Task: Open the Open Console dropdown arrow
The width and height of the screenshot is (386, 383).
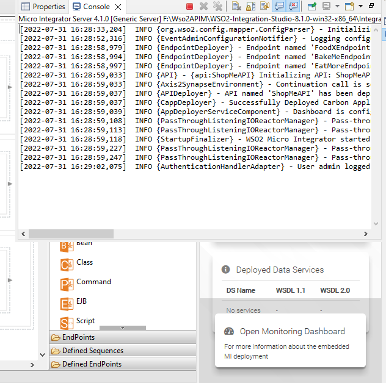Action: tap(360, 6)
